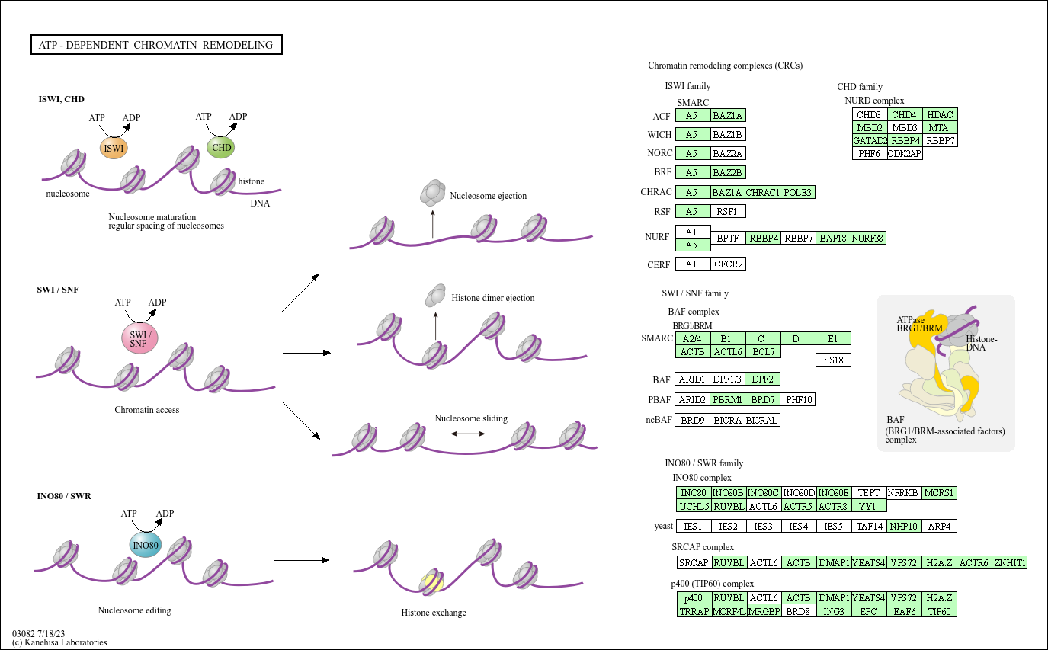Select the DPF2 gene box

pos(763,379)
